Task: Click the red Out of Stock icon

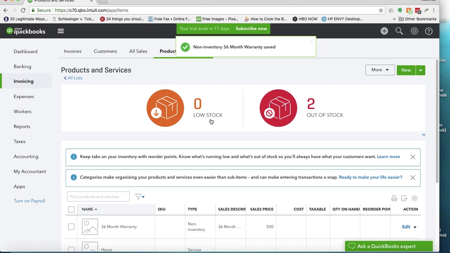Action: (x=278, y=108)
